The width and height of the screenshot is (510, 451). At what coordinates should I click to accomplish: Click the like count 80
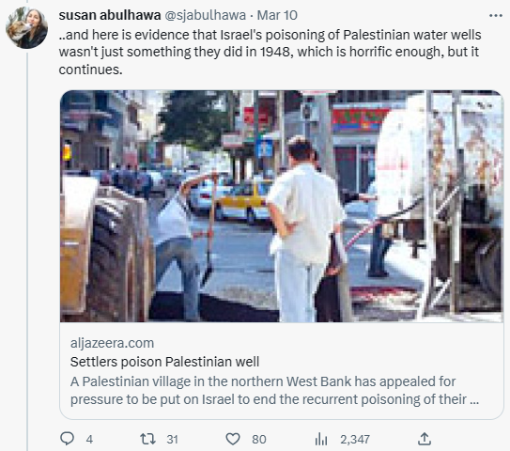click(x=259, y=440)
